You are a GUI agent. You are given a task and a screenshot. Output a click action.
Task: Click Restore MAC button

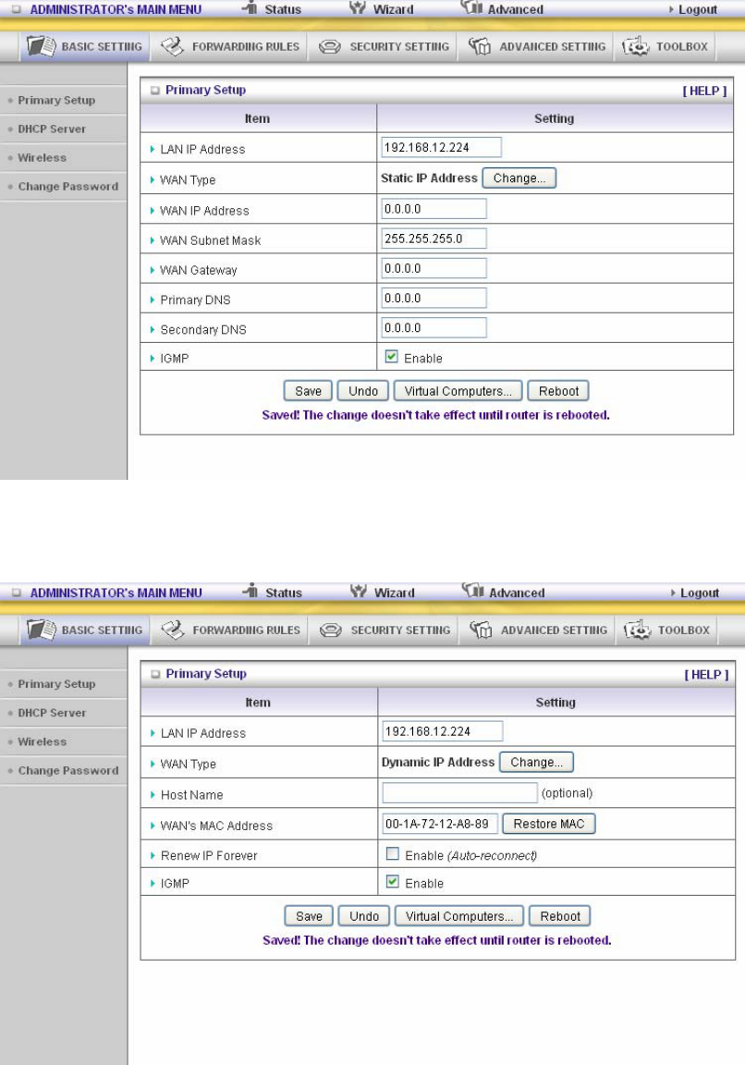tap(549, 824)
